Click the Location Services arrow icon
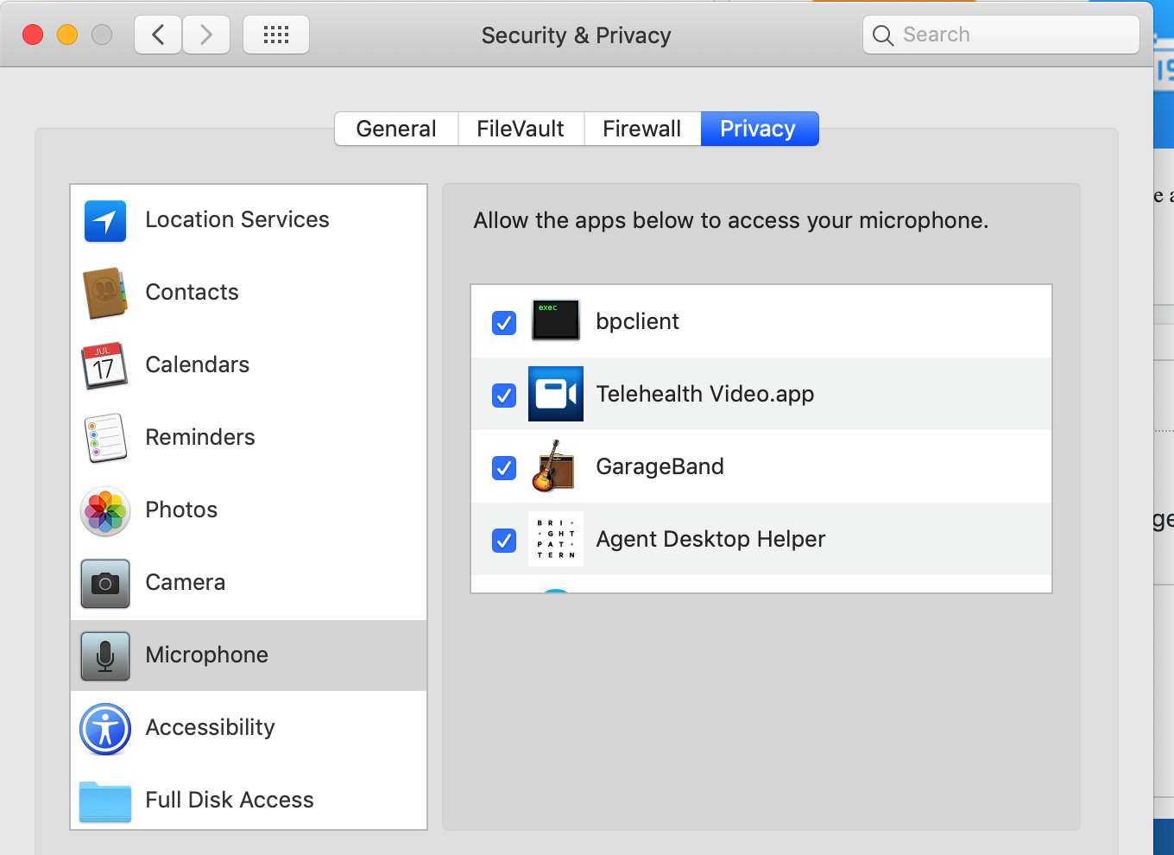This screenshot has width=1174, height=855. 105,220
